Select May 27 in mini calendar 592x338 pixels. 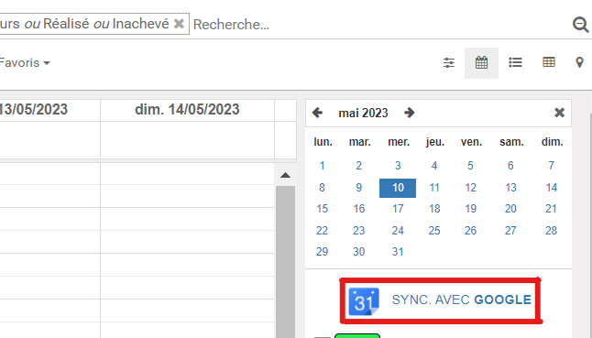(x=510, y=231)
